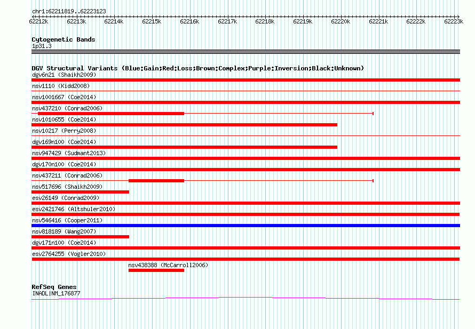Click the 62219k ruler tick label

[303, 21]
